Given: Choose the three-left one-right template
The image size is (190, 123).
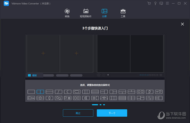Looking at the screenshot, I should point(159,98).
